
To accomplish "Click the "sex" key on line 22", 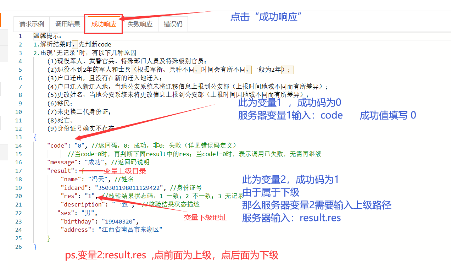I will pyautogui.click(x=66, y=213).
